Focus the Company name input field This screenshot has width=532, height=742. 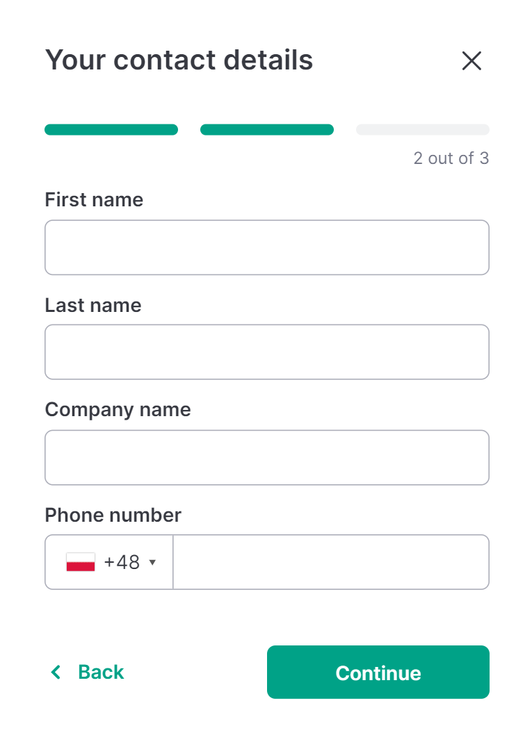[267, 458]
